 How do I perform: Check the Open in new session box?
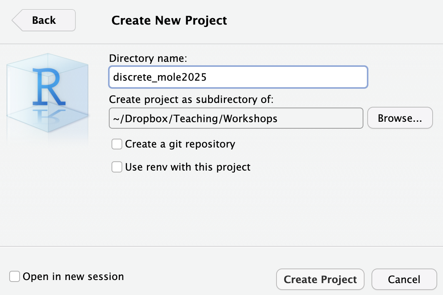tap(15, 277)
